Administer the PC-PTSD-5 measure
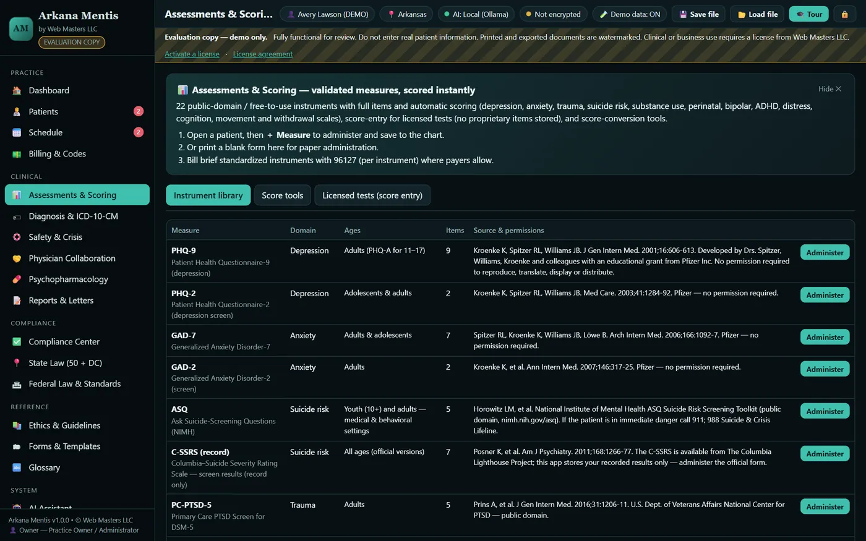Viewport: 866px width, 541px height. coord(825,506)
